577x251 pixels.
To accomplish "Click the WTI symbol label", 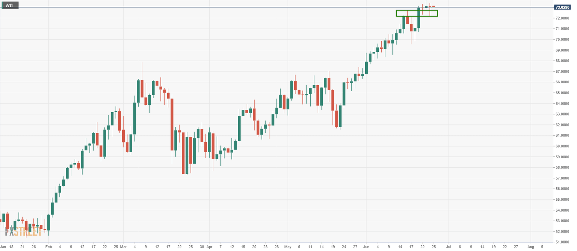I will pos(9,6).
